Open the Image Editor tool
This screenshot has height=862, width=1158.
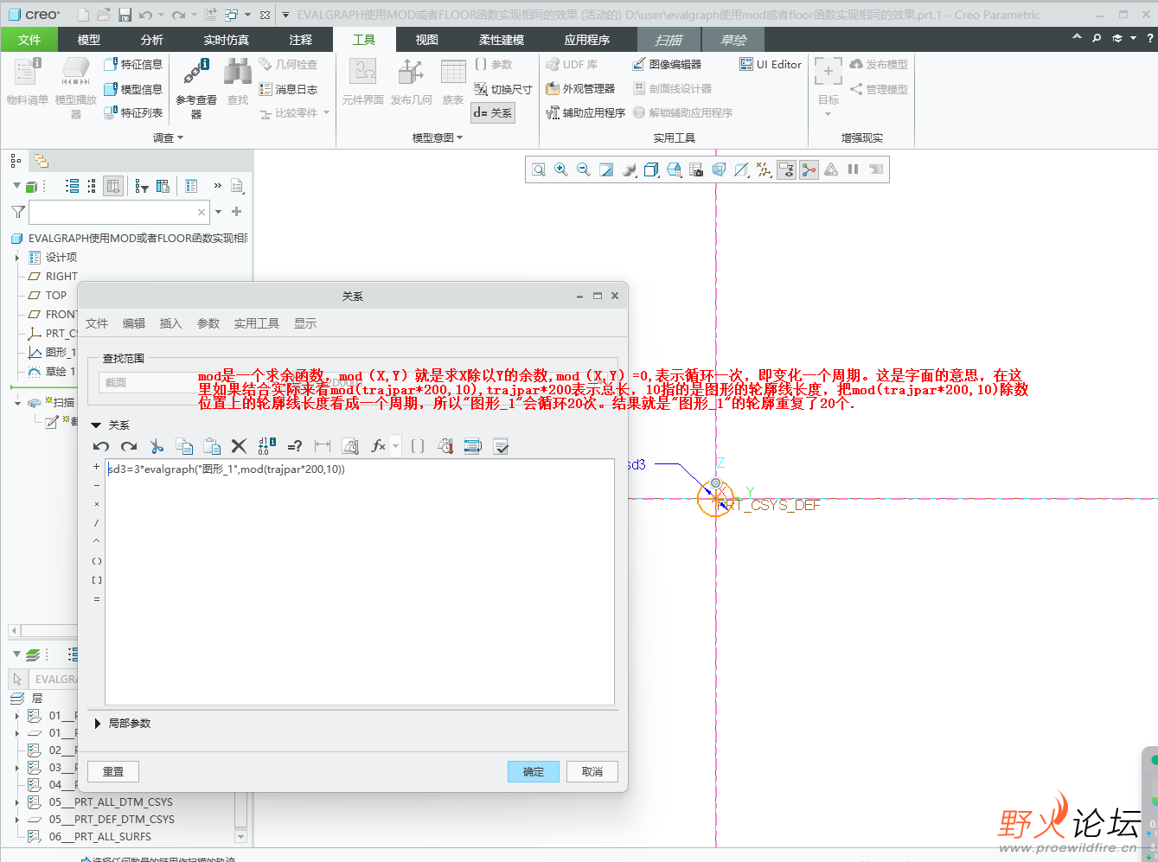[x=667, y=64]
